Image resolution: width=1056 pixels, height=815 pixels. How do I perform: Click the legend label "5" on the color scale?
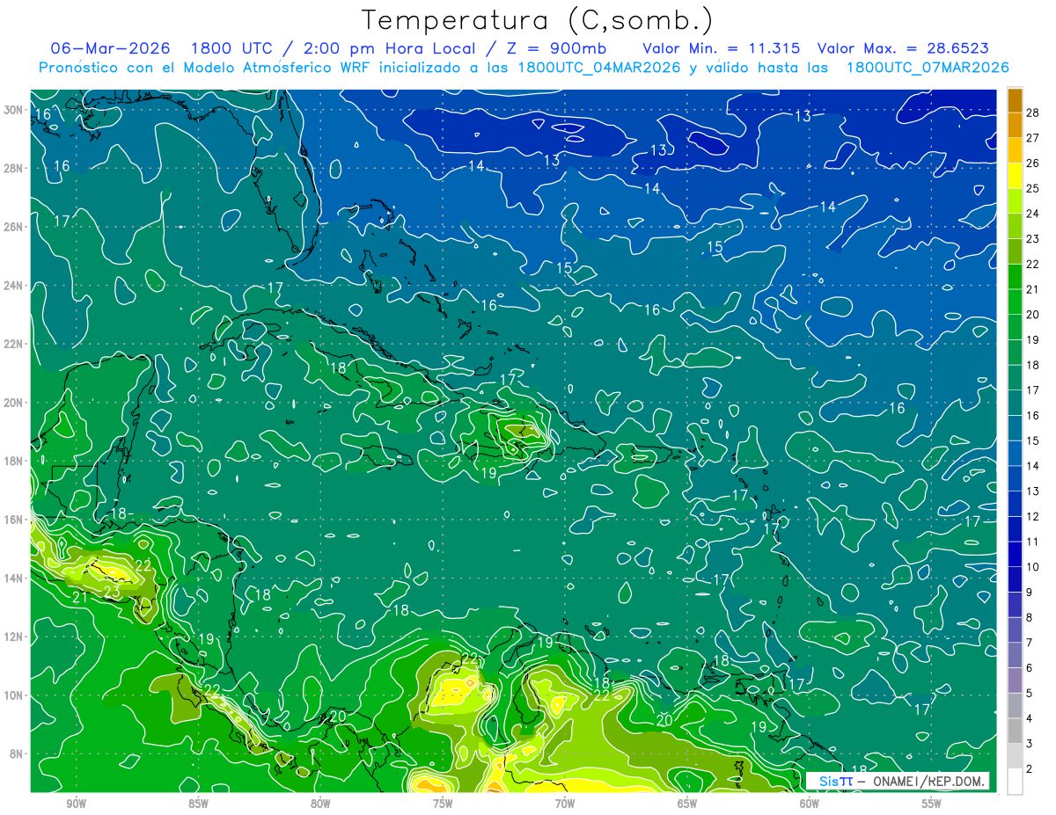coord(1030,694)
